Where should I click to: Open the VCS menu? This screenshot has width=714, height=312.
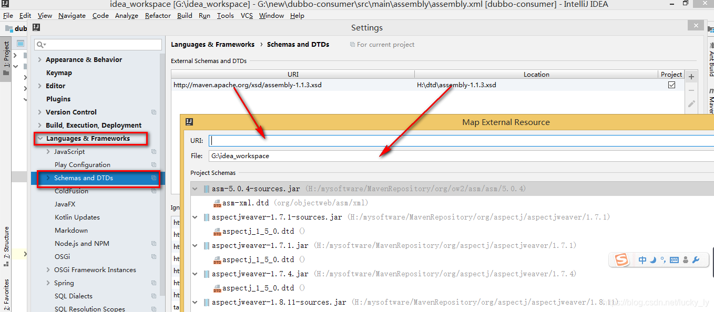pos(247,16)
